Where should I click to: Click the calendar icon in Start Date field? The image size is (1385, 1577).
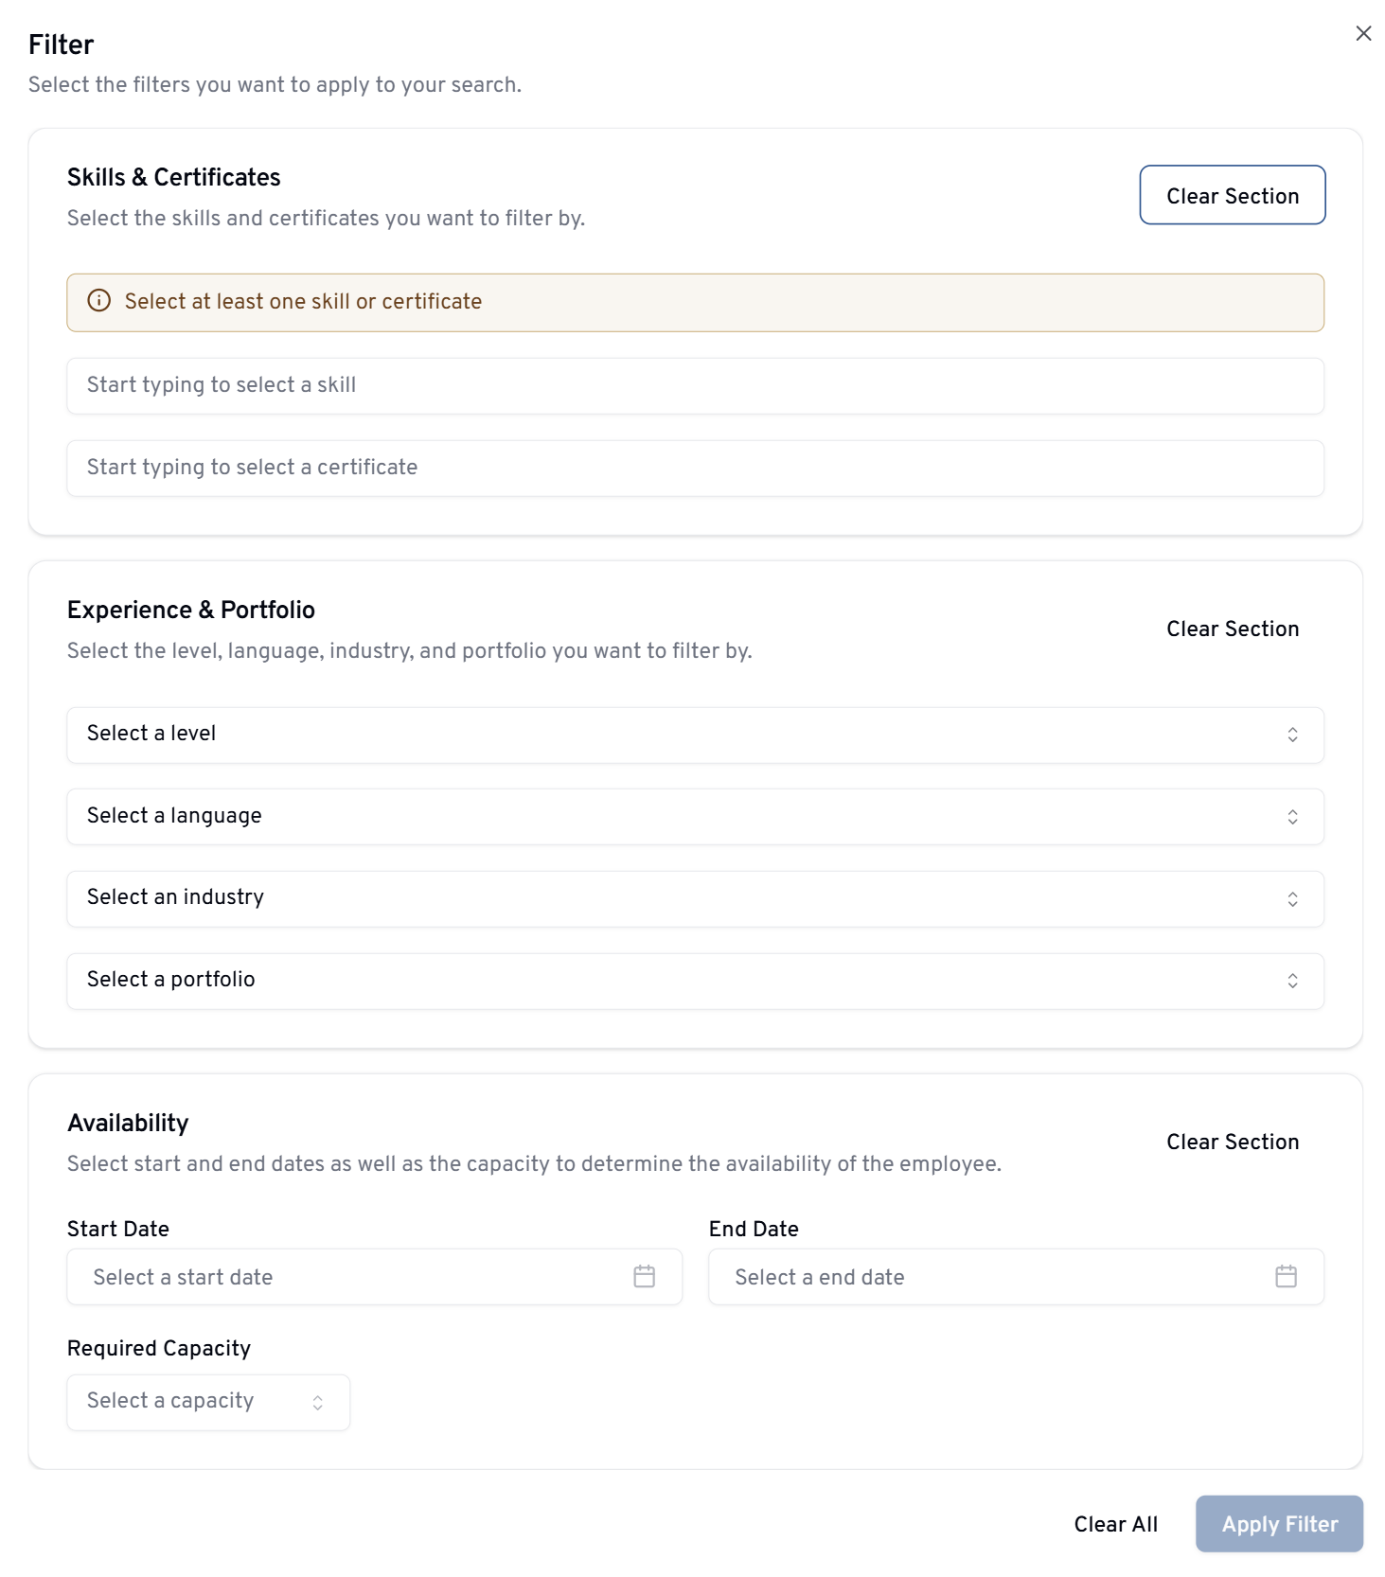pyautogui.click(x=644, y=1276)
